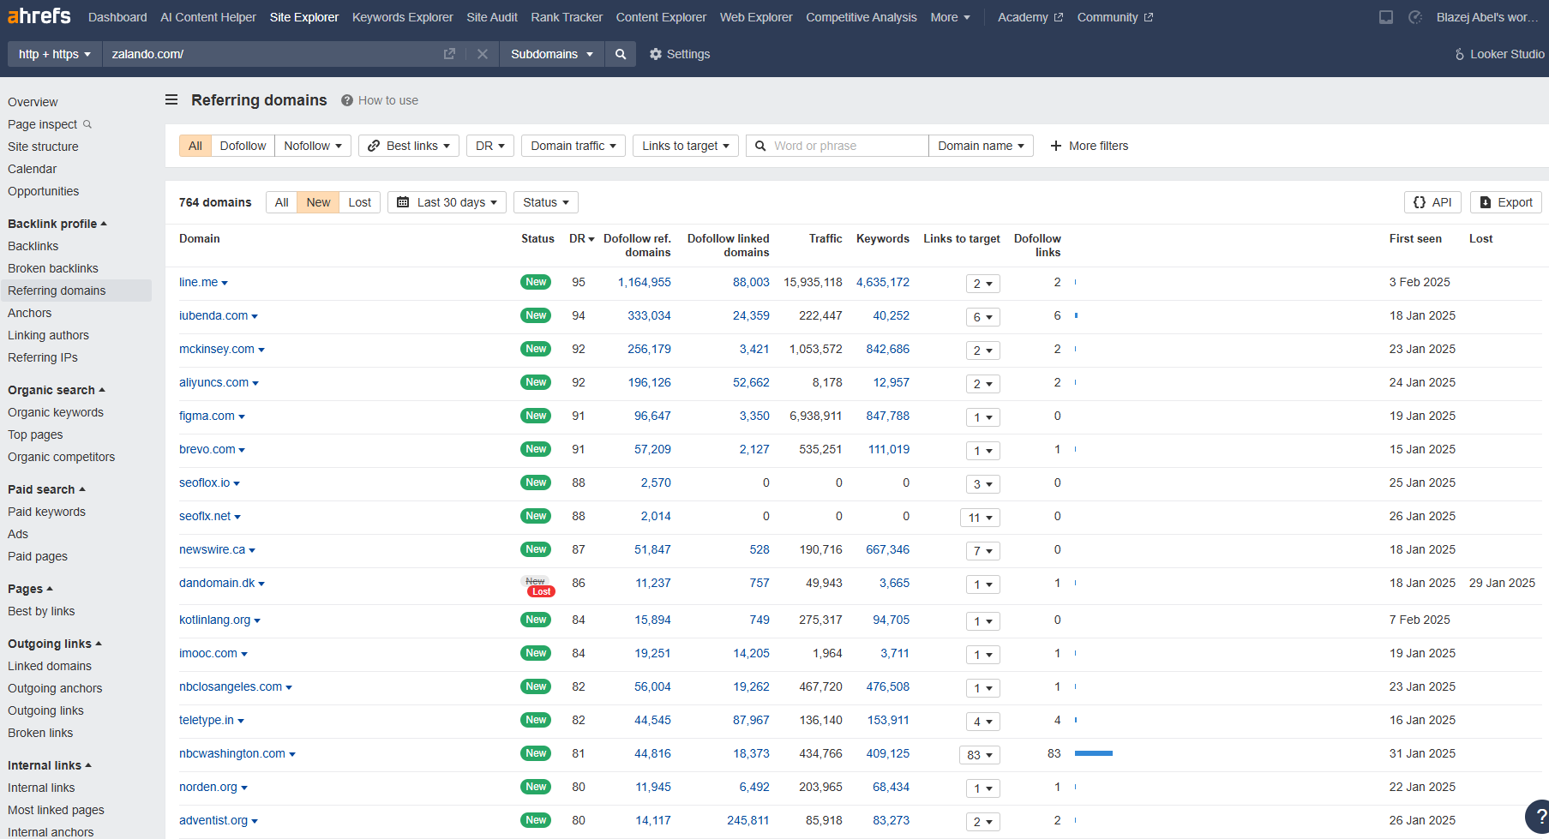Open Site Audit
1549x839 pixels.
(492, 17)
